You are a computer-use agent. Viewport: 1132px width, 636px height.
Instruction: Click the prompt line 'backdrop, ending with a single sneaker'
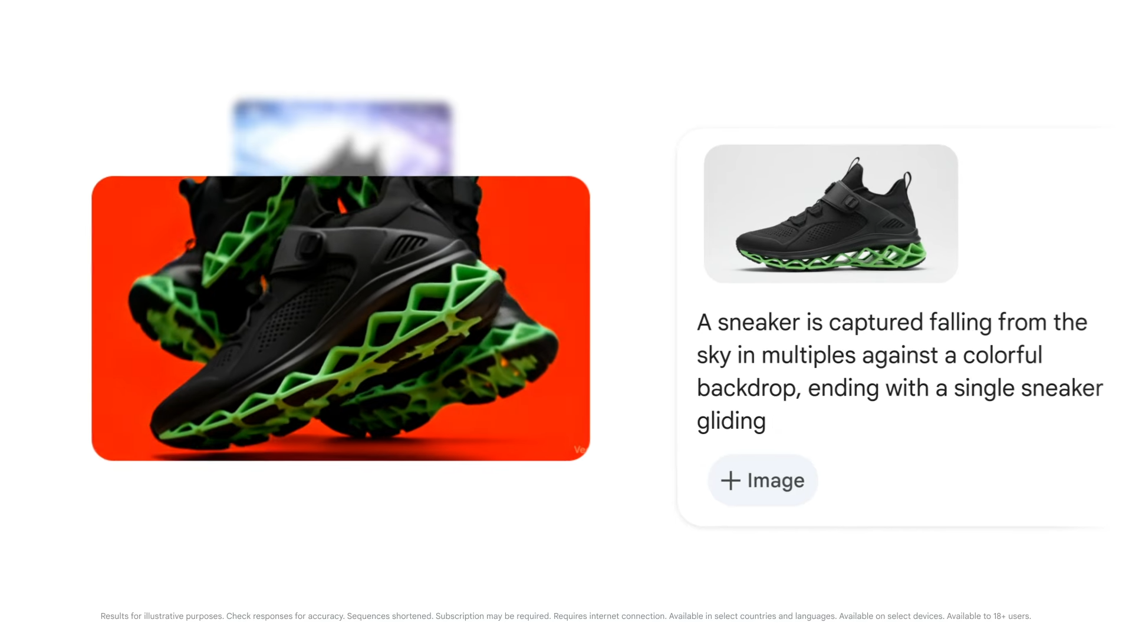point(900,389)
